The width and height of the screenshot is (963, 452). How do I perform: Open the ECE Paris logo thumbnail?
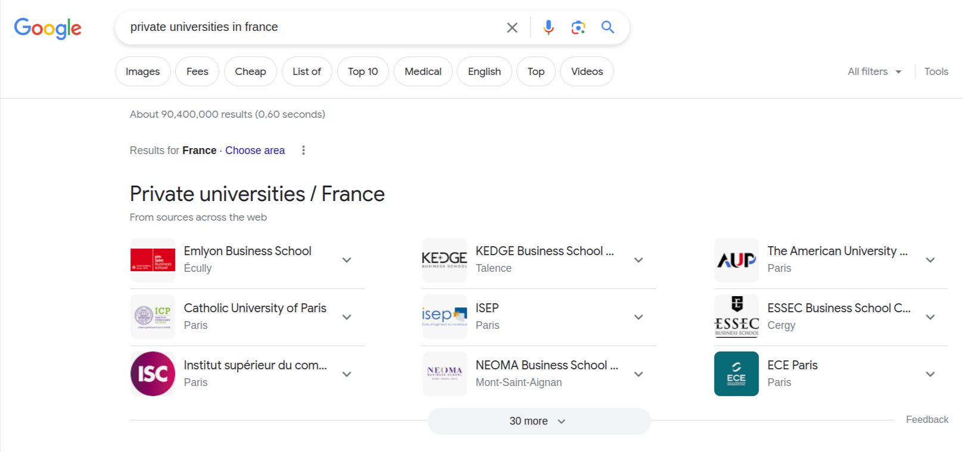point(737,374)
